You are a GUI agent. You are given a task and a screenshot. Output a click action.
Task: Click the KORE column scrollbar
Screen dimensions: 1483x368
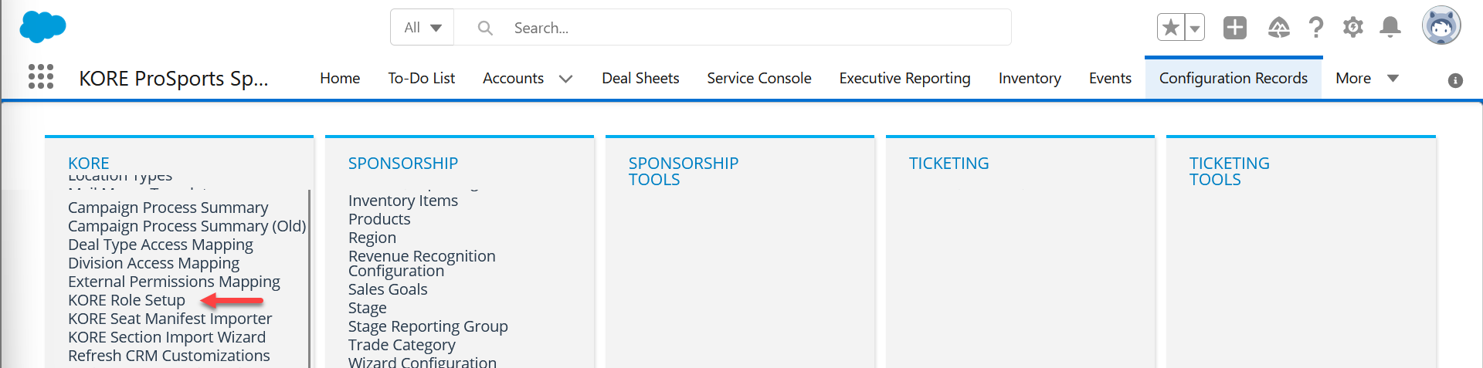[x=309, y=278]
